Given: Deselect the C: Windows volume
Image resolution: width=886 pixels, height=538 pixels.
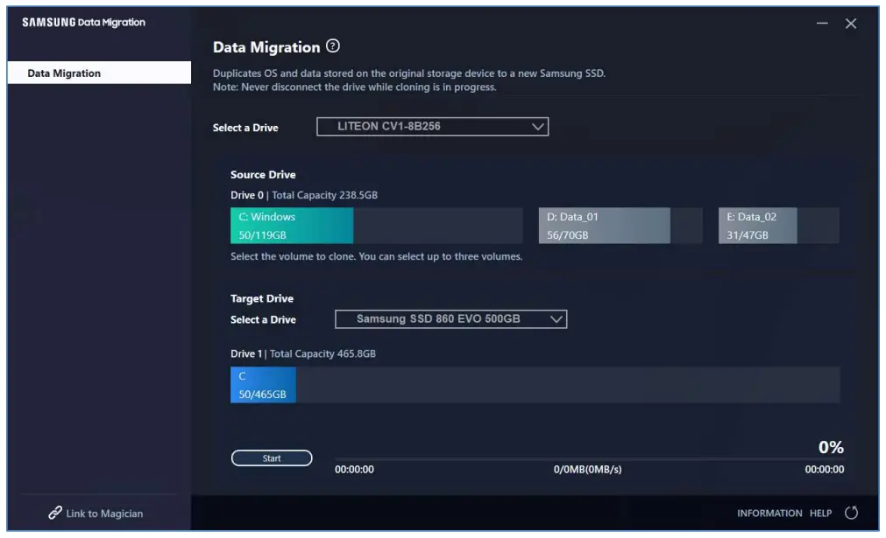Looking at the screenshot, I should [290, 225].
